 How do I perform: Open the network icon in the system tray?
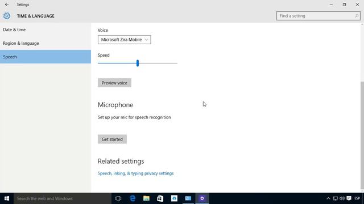pos(335,198)
